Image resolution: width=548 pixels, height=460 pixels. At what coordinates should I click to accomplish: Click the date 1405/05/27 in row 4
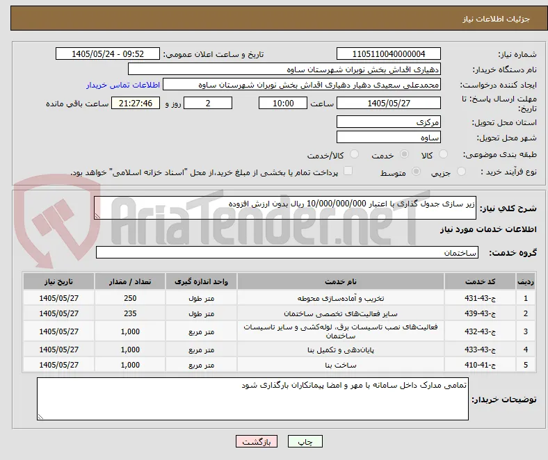(58, 350)
